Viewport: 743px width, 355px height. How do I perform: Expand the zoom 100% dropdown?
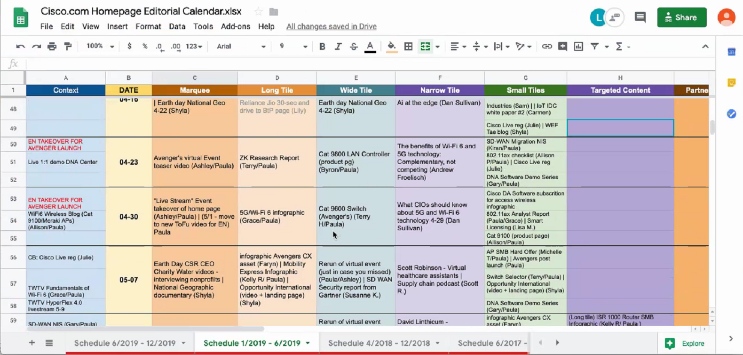[x=100, y=46]
